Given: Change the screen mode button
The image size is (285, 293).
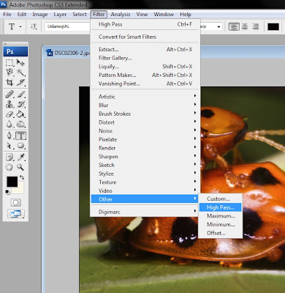Looking at the screenshot, I should point(16,214).
